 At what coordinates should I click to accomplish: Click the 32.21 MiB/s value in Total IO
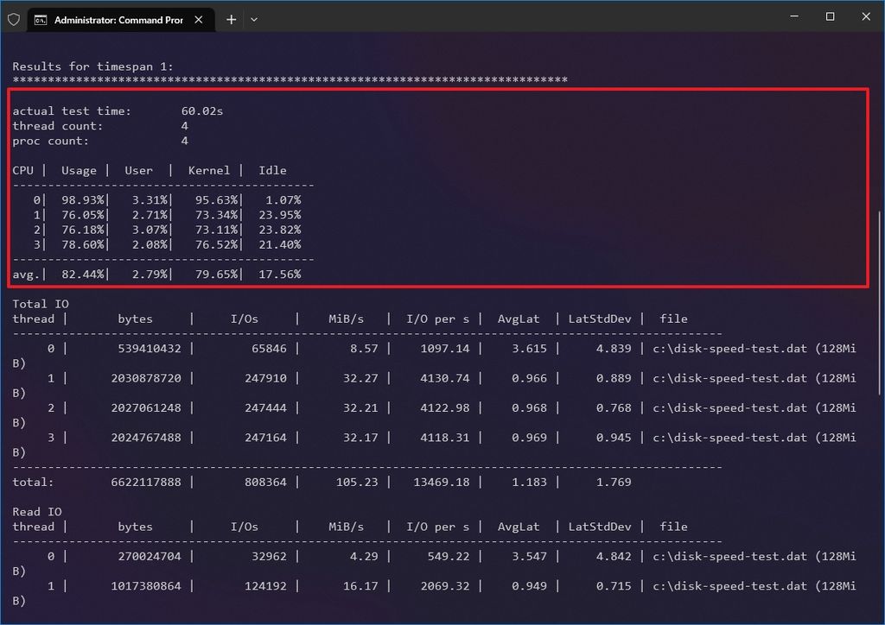(360, 407)
